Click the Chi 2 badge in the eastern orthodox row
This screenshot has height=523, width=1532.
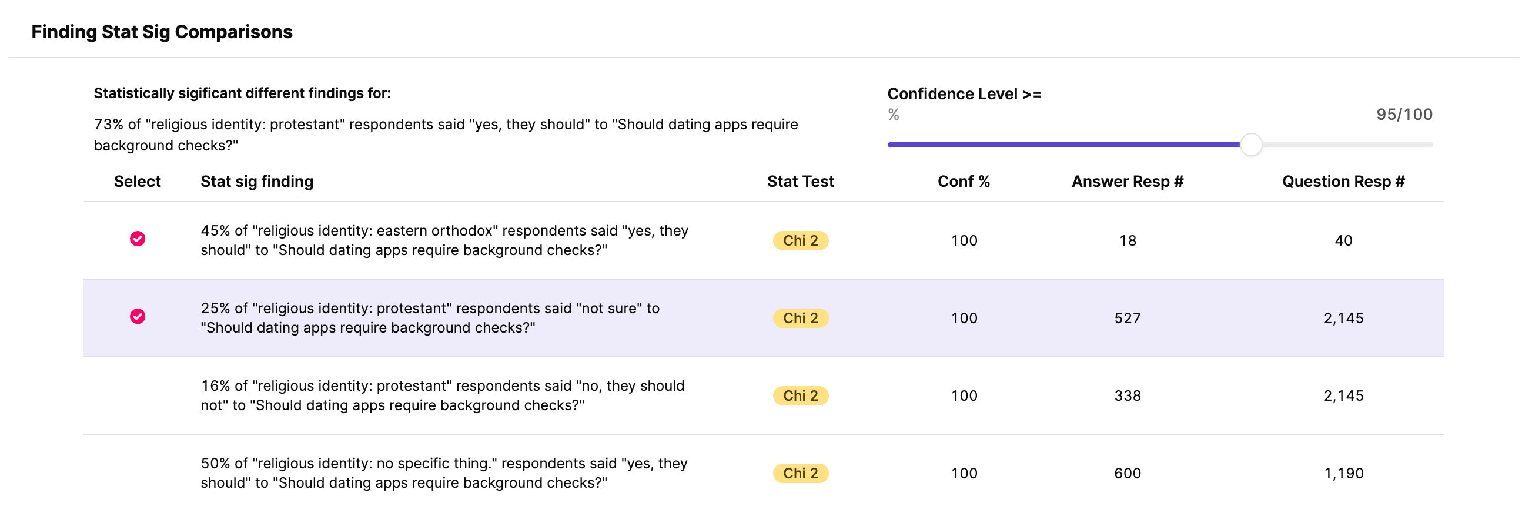click(x=801, y=241)
